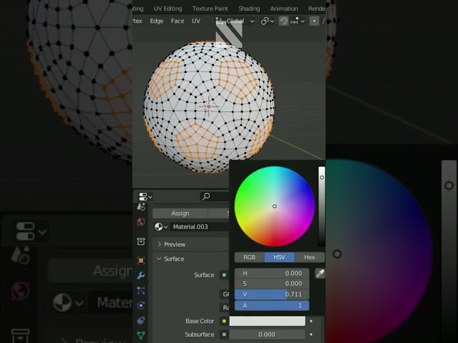This screenshot has height=343, width=458.
Task: Open the UV menu
Action: (196, 21)
